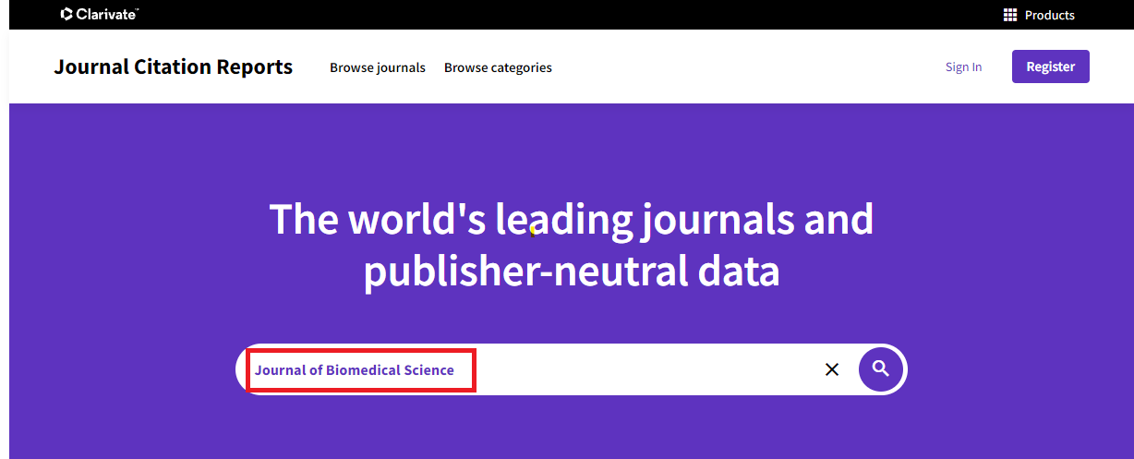The width and height of the screenshot is (1134, 459).
Task: Click the 'Journal of Biomedical Science' search text
Action: (355, 370)
